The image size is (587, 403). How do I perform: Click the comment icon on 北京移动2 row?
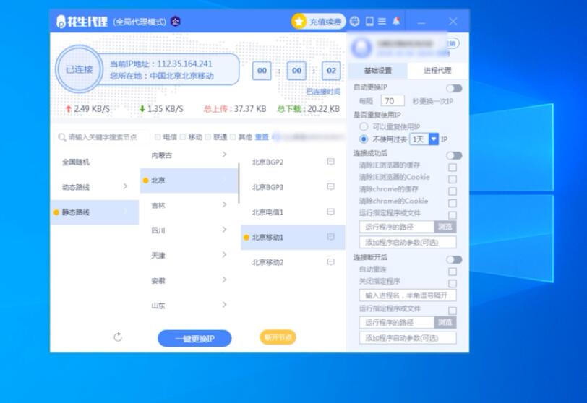[x=330, y=261]
